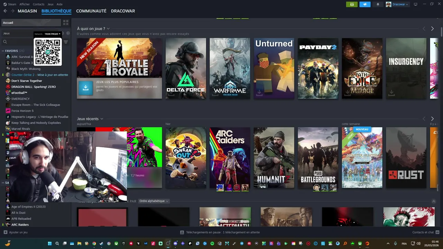443x249 pixels.
Task: Click the library search magnifier icon
Action: point(5,42)
